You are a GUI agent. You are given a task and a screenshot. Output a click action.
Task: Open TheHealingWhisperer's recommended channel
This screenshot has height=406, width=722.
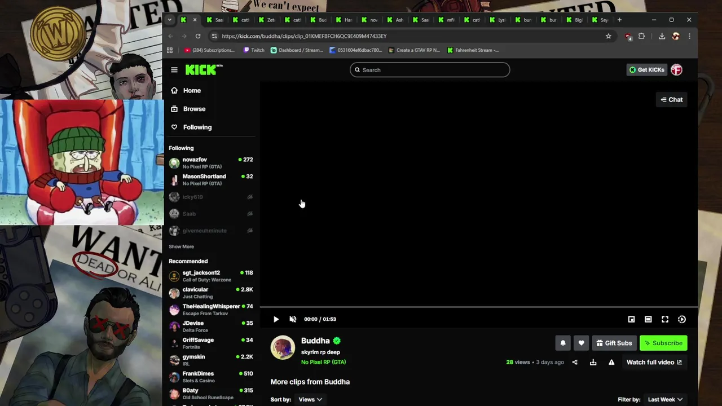tap(211, 310)
